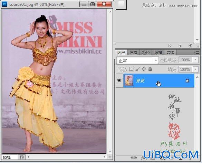The image size is (202, 163).
Task: Open the layers panel options menu icon
Action: (x=196, y=52)
